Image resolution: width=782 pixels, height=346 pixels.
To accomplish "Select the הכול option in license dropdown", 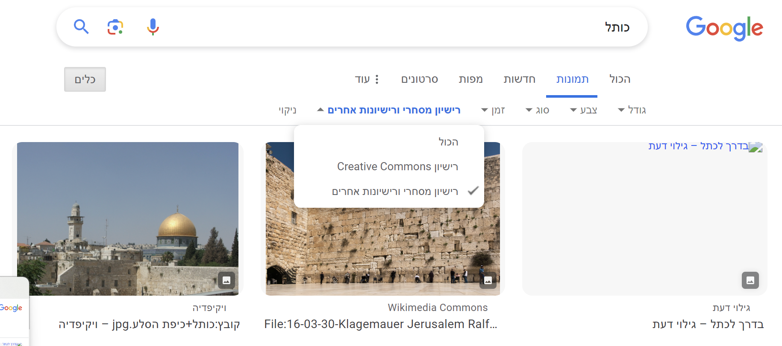I will tap(448, 142).
